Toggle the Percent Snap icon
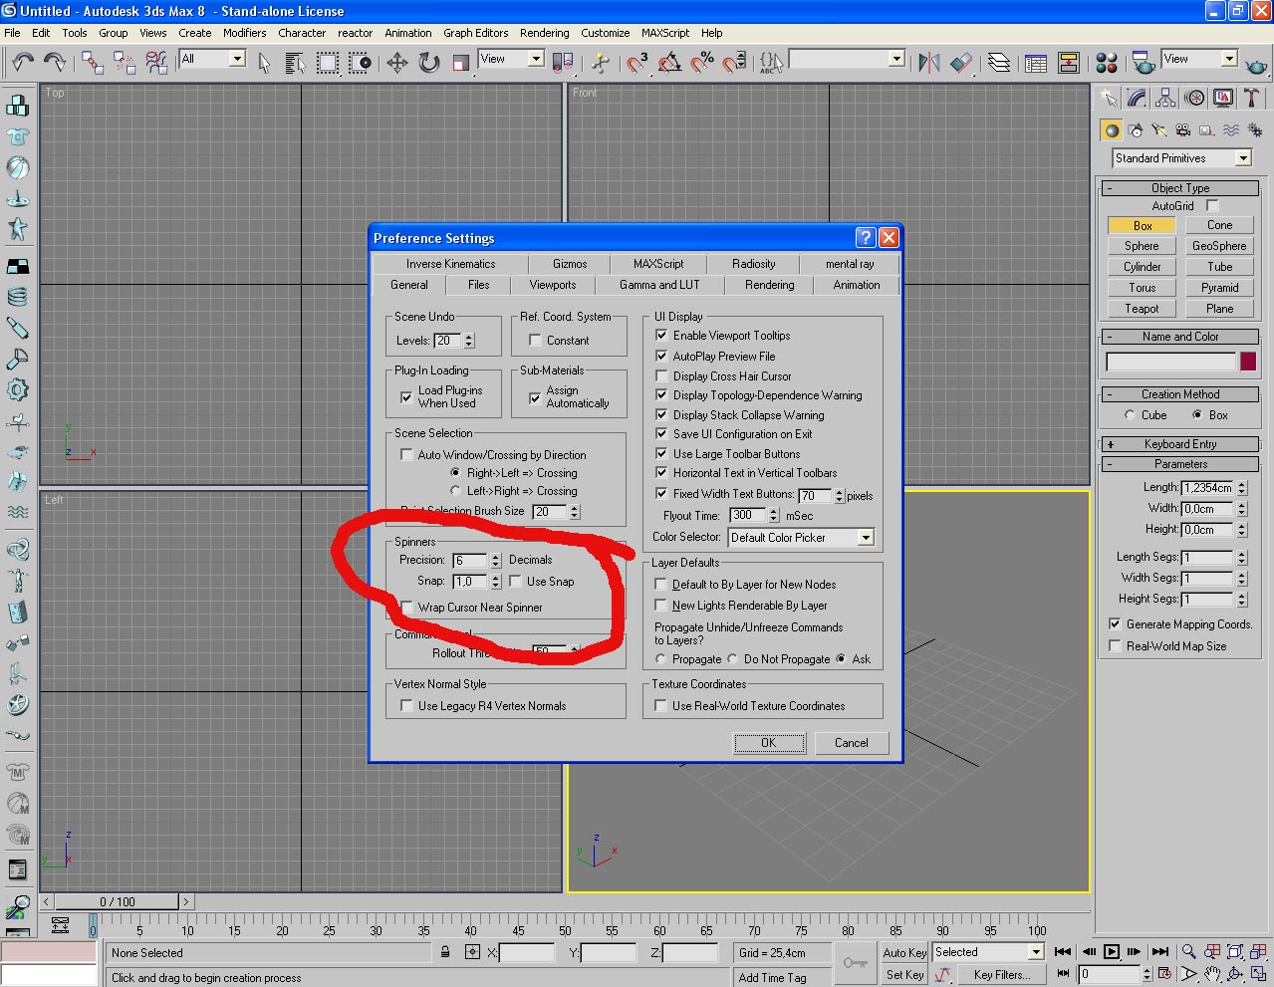Viewport: 1274px width, 987px height. (x=702, y=63)
